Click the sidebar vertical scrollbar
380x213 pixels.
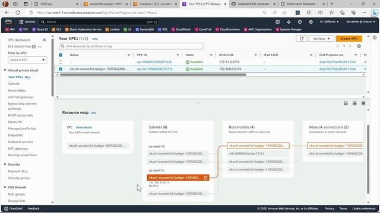52,67
